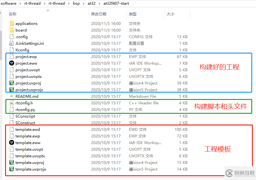Open the board folder icon

coord(12,30)
